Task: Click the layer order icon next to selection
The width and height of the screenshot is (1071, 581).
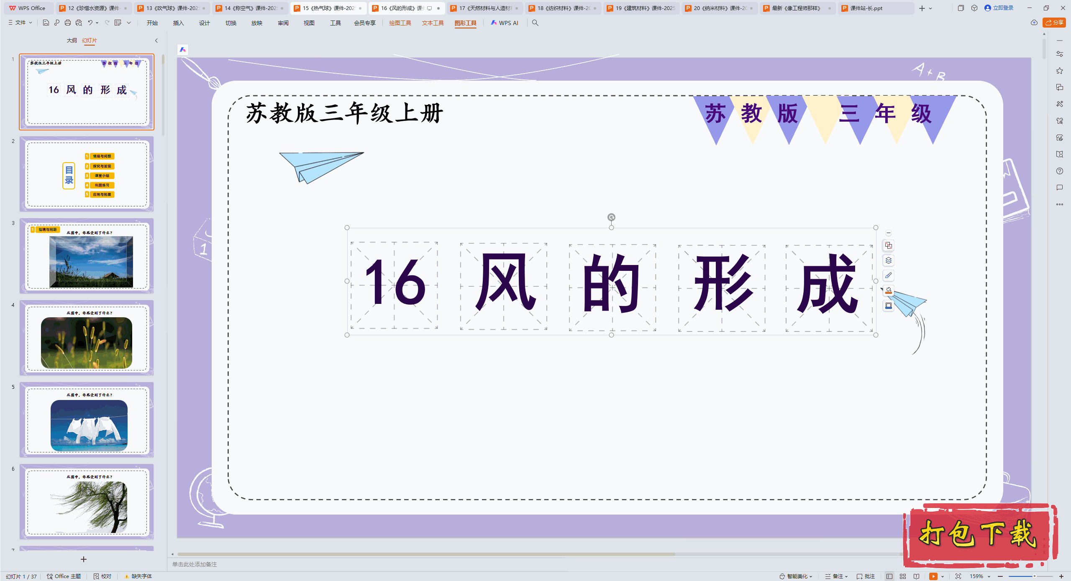Action: (x=888, y=260)
